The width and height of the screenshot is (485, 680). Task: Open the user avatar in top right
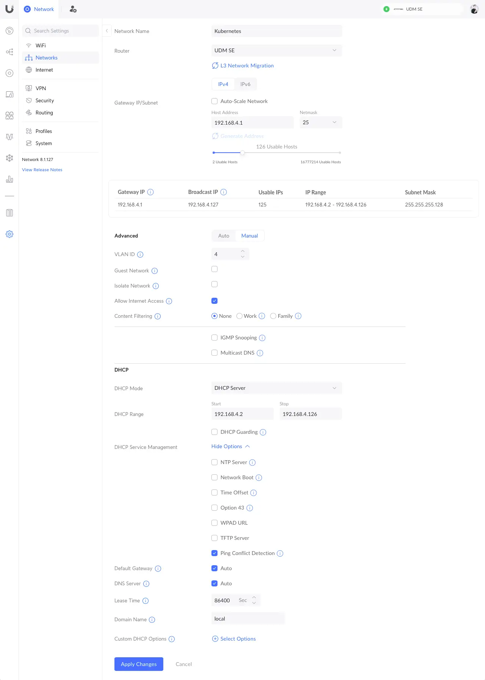(x=474, y=9)
